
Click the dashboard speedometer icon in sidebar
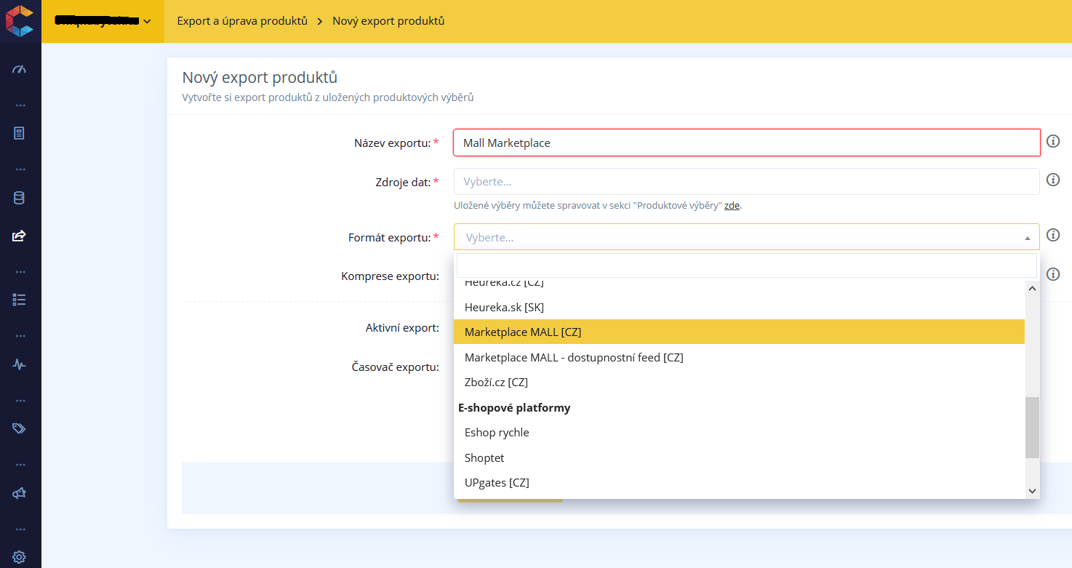click(x=20, y=69)
